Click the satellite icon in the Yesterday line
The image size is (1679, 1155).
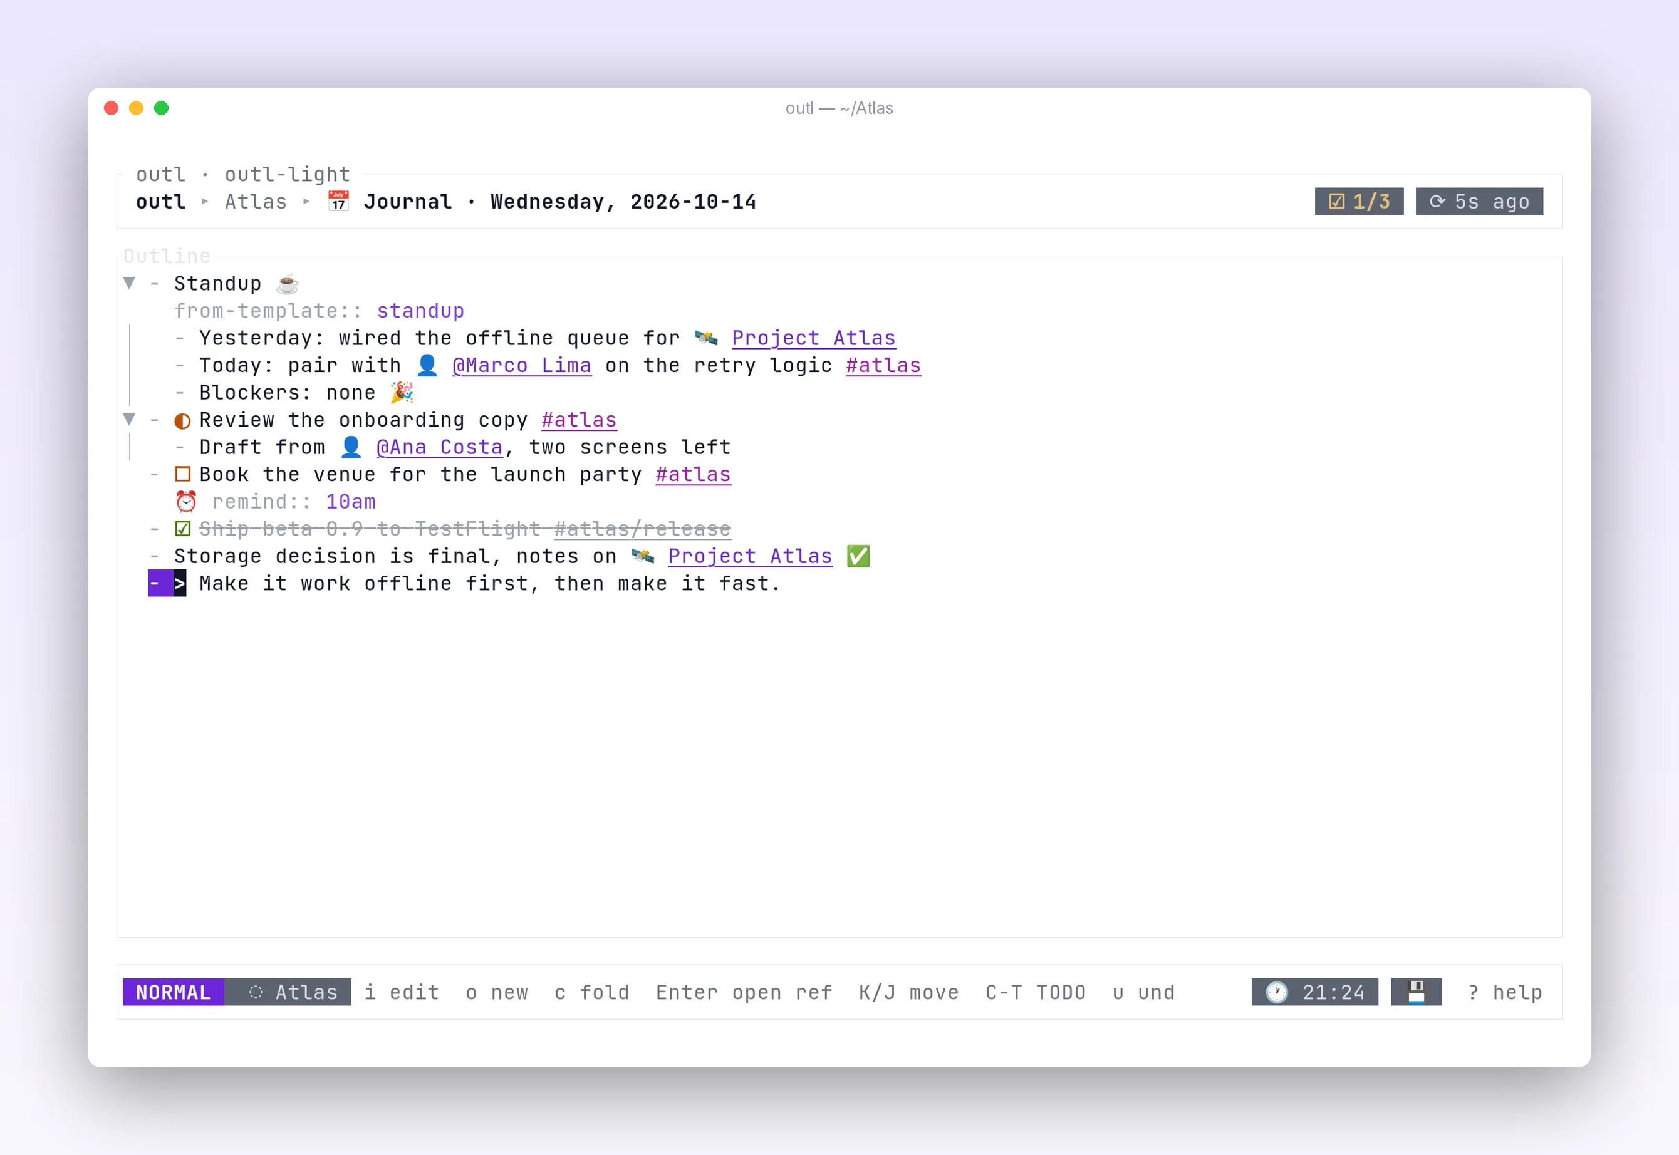point(705,338)
